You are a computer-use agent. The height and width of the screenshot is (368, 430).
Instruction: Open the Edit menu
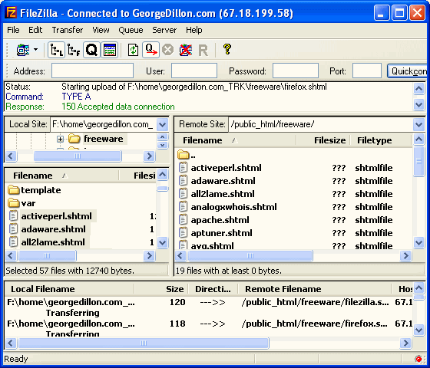pyautogui.click(x=35, y=30)
